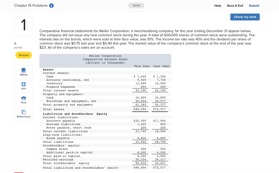Click the Cash row label
The height and width of the screenshot is (173, 279).
coord(50,77)
